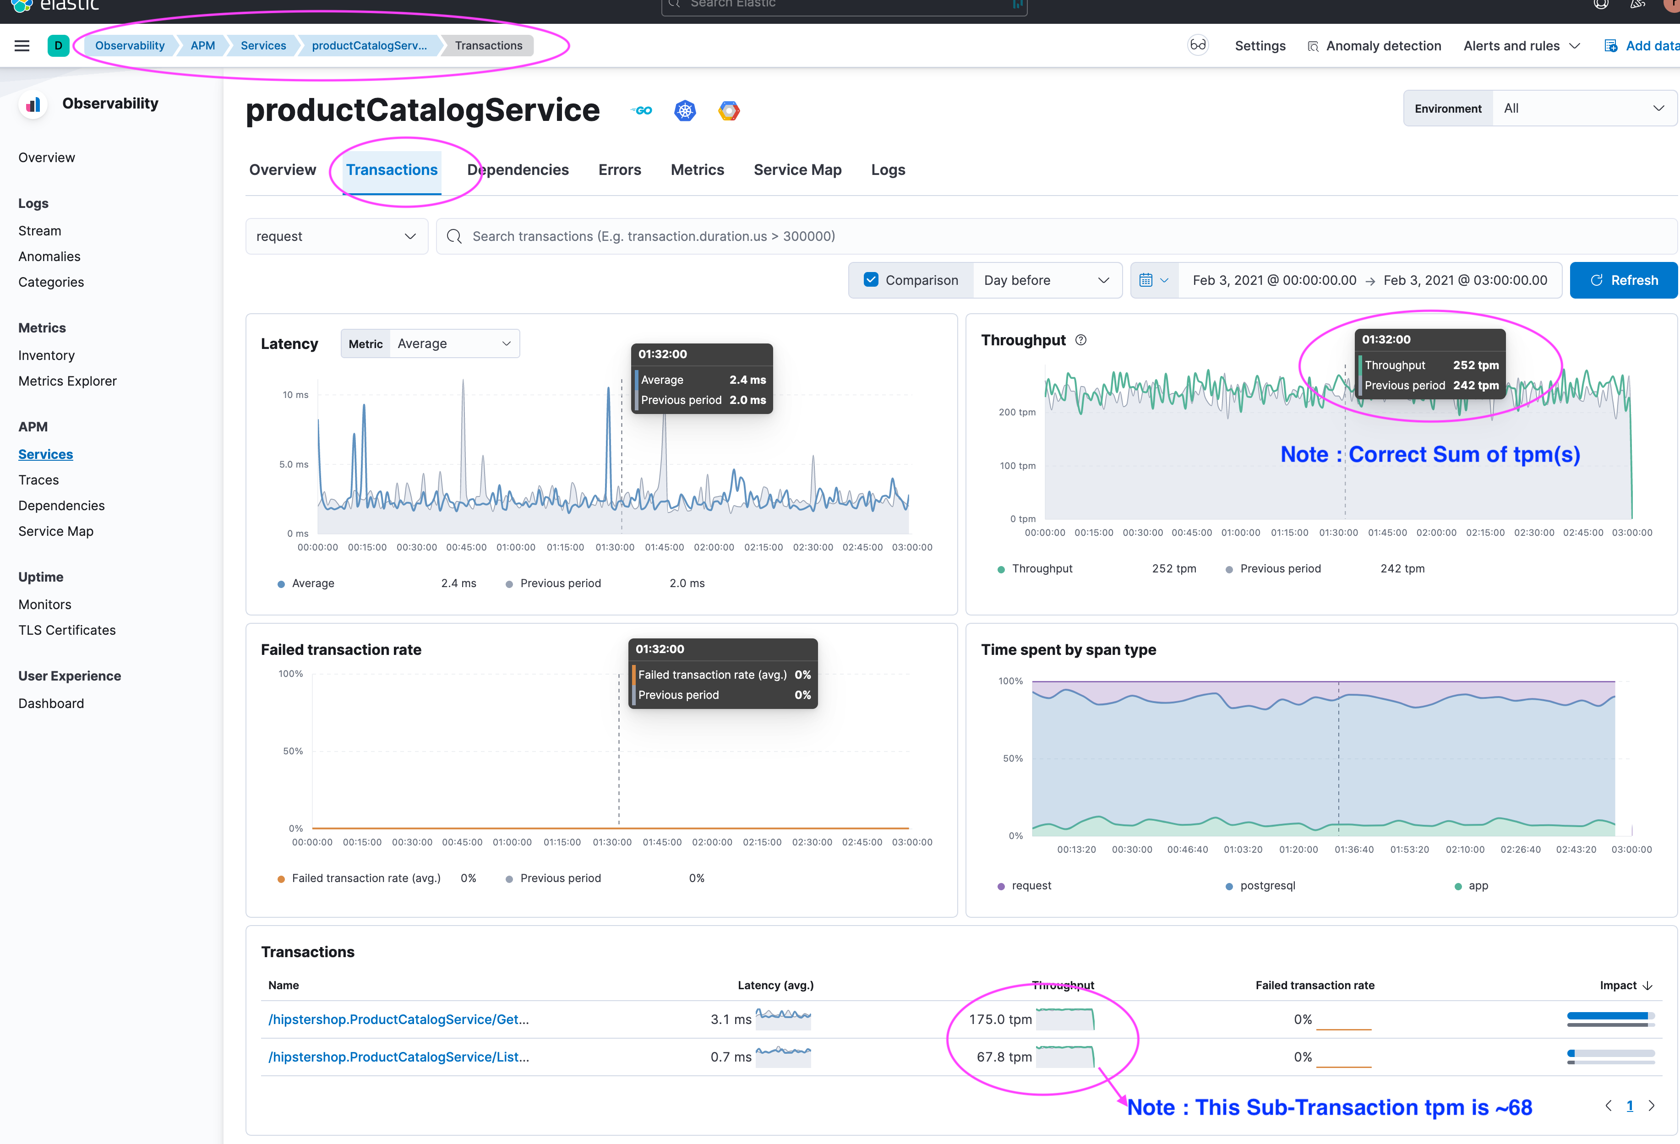The height and width of the screenshot is (1144, 1680).
Task: Open the /hipstershop.ProductCatalogService/Get... transaction
Action: (x=398, y=1019)
